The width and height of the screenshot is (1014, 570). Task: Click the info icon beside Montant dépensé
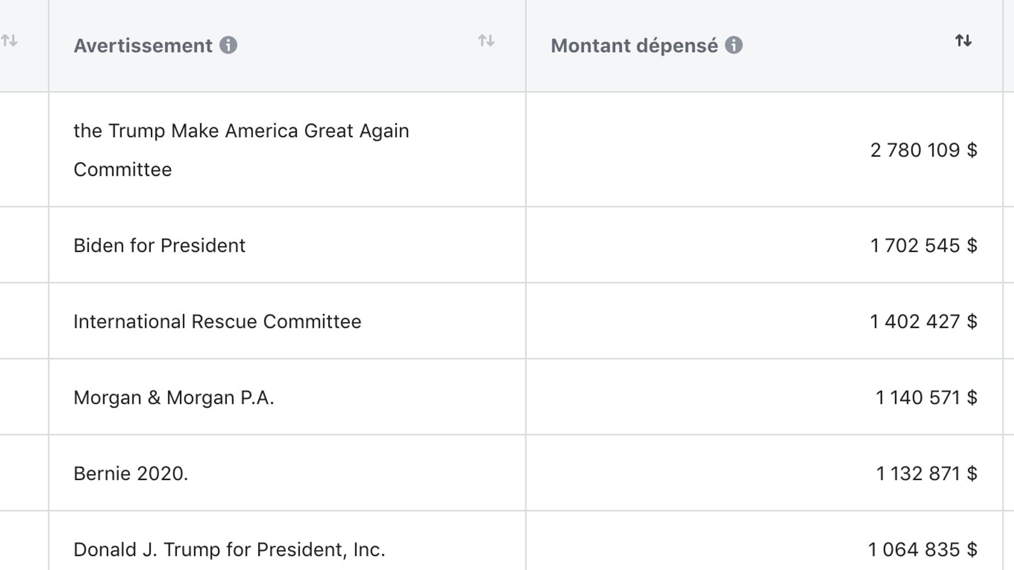click(x=734, y=45)
